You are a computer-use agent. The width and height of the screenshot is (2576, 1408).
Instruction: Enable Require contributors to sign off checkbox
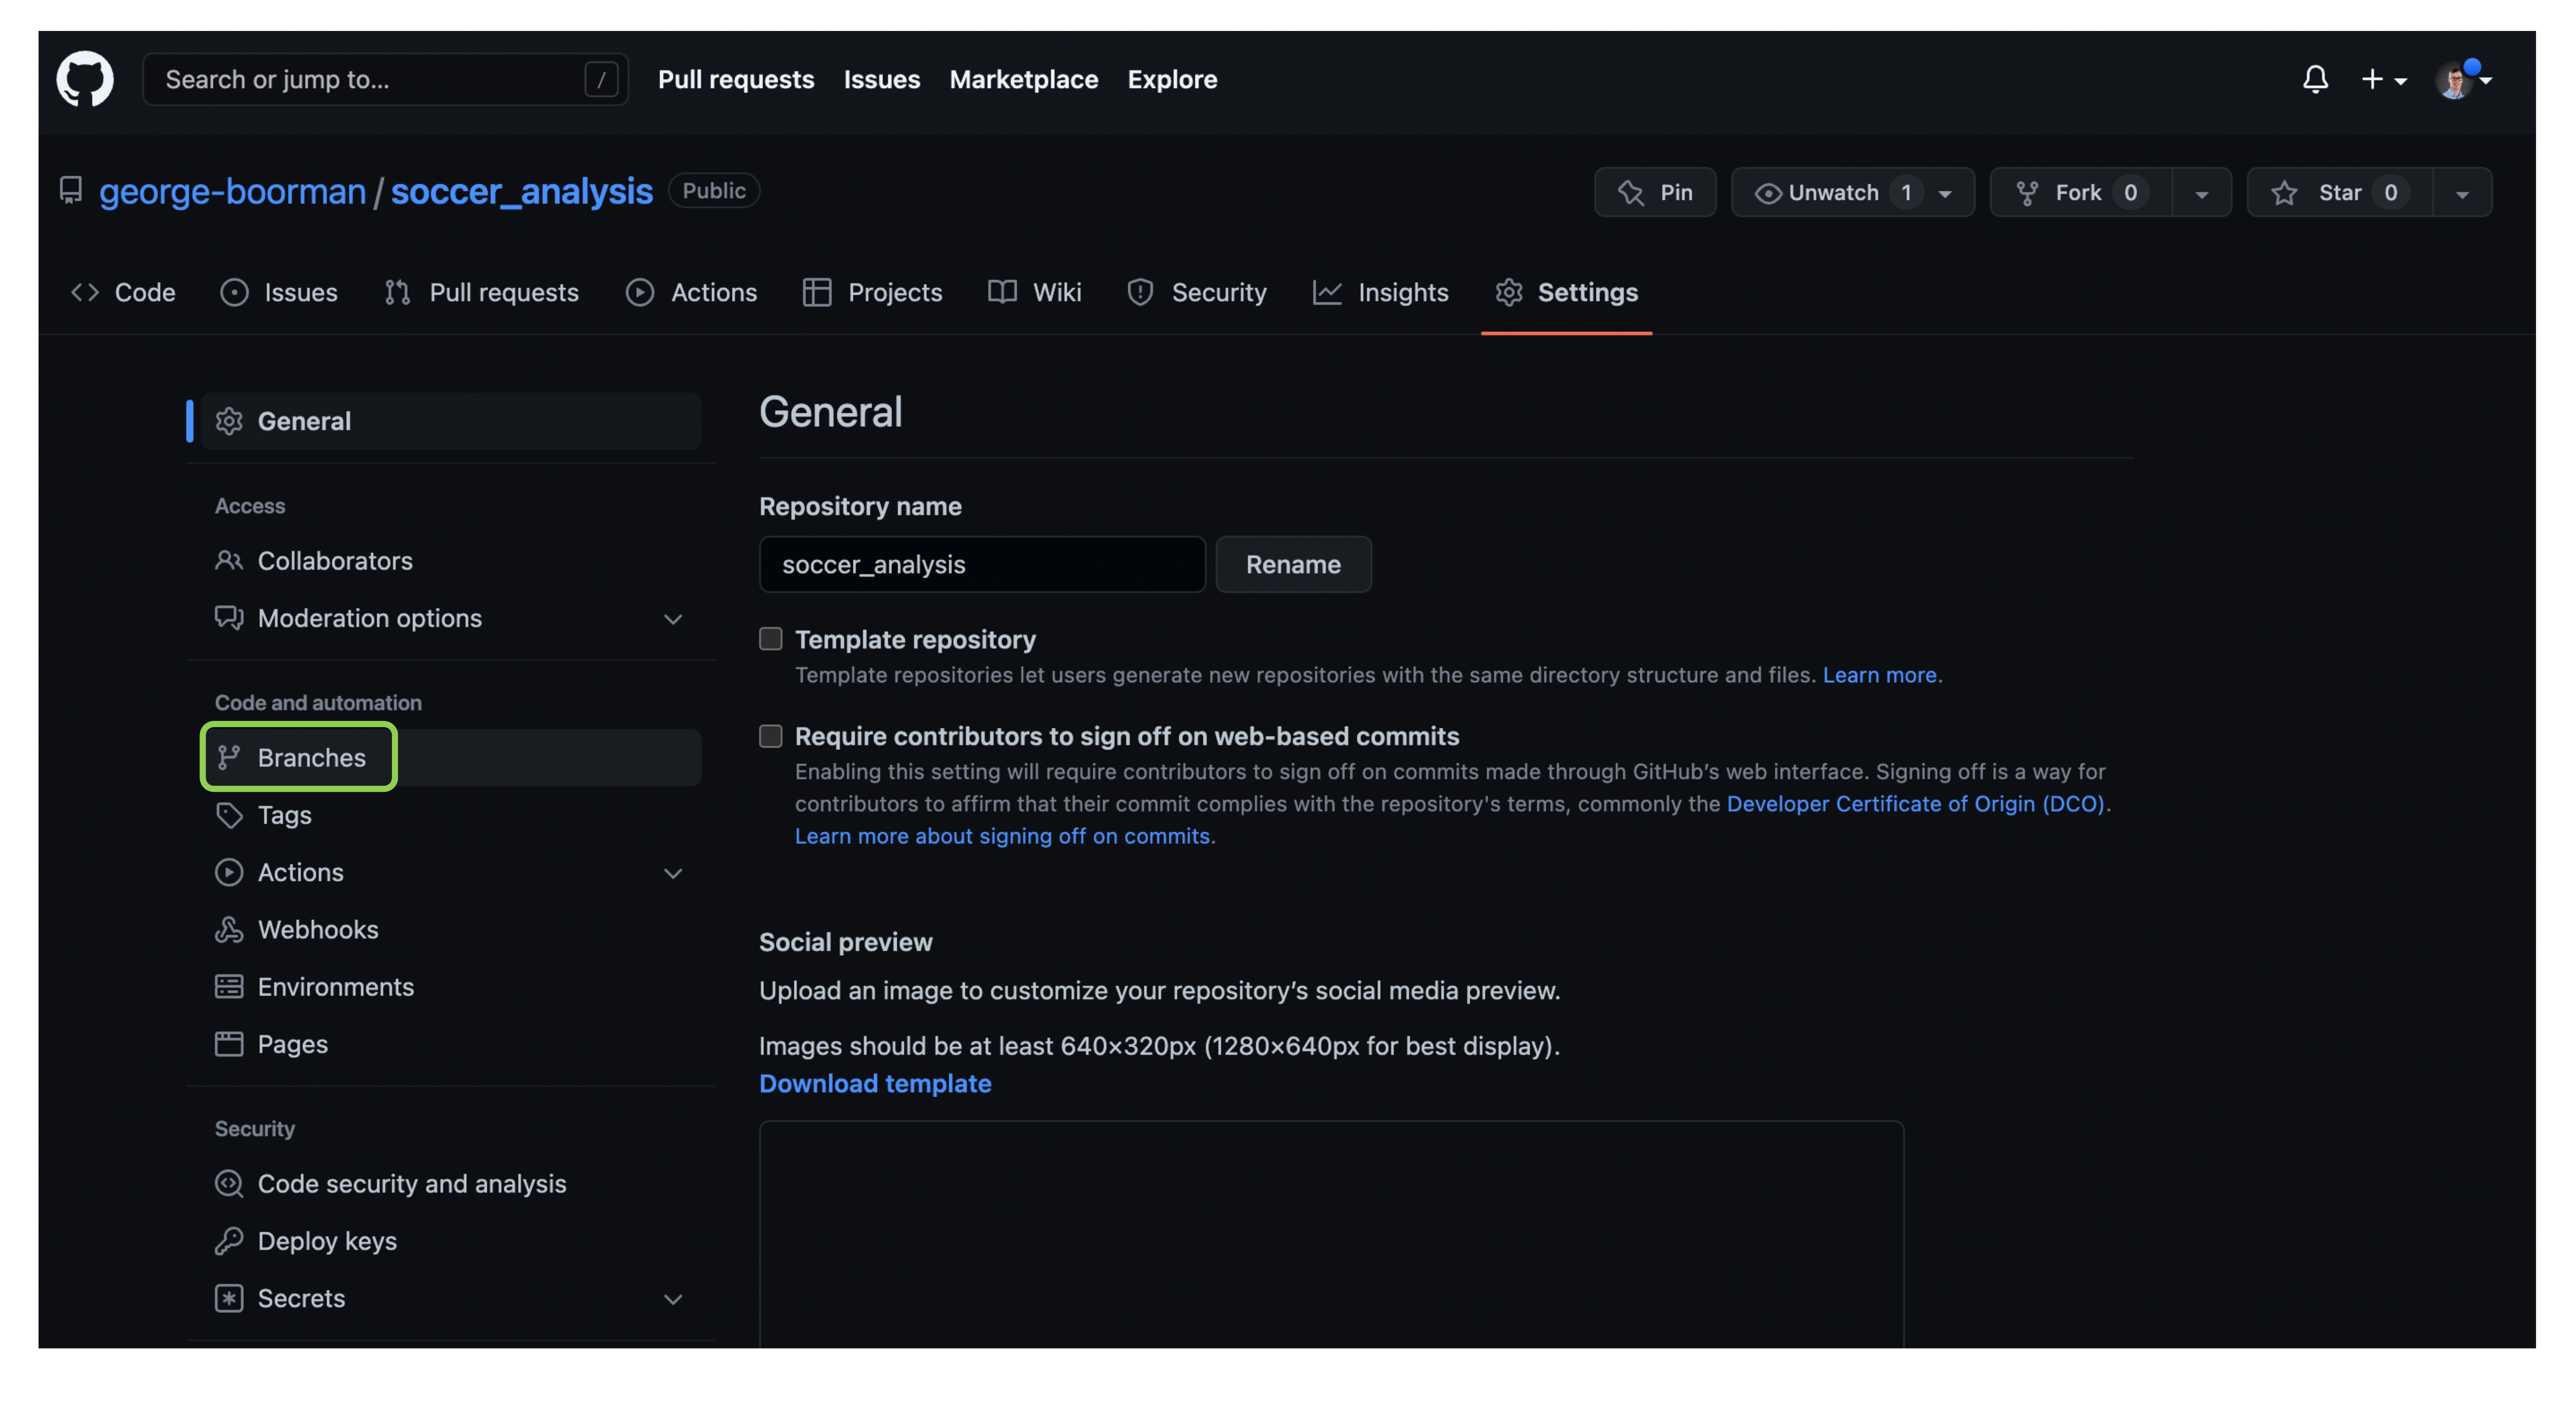770,736
